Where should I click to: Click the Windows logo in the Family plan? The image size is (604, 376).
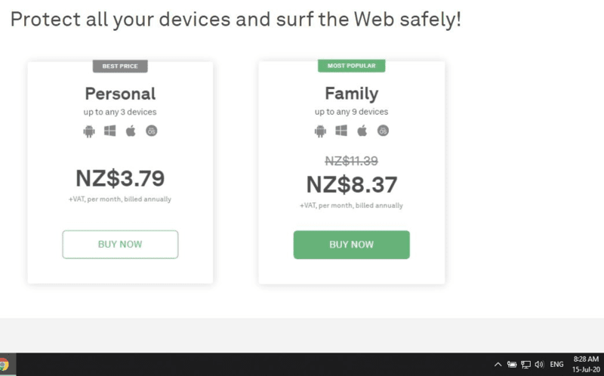click(x=341, y=130)
